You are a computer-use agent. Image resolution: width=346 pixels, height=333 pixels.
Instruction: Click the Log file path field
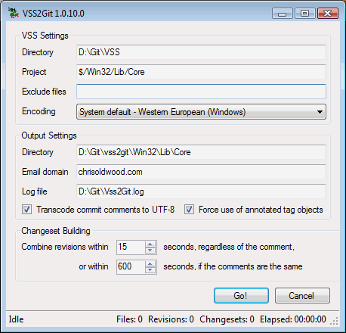click(x=201, y=191)
